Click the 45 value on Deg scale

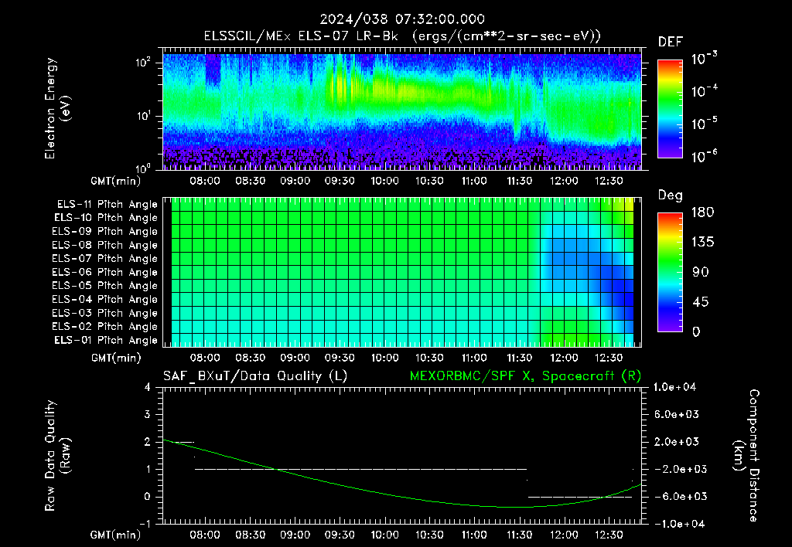[x=702, y=302]
